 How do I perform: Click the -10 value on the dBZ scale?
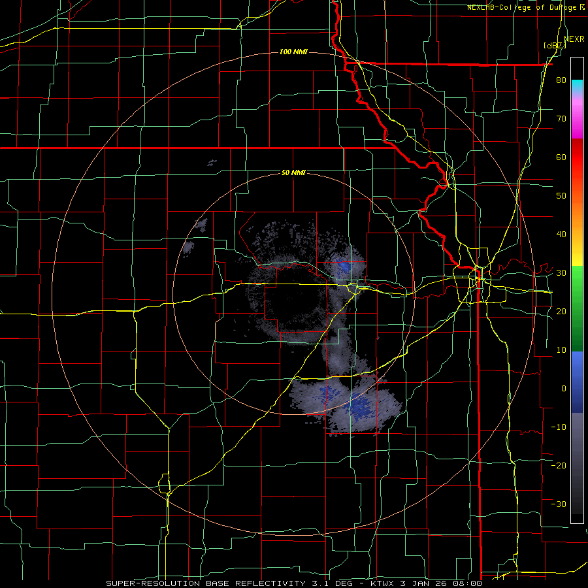(x=559, y=427)
